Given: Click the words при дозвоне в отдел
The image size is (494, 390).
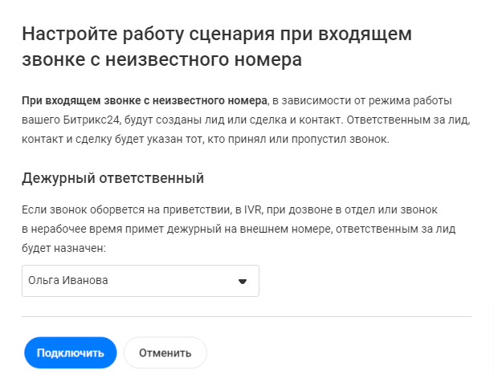Looking at the screenshot, I should point(314,209).
